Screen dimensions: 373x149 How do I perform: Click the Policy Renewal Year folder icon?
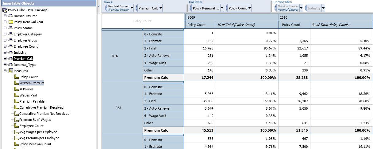11,22
